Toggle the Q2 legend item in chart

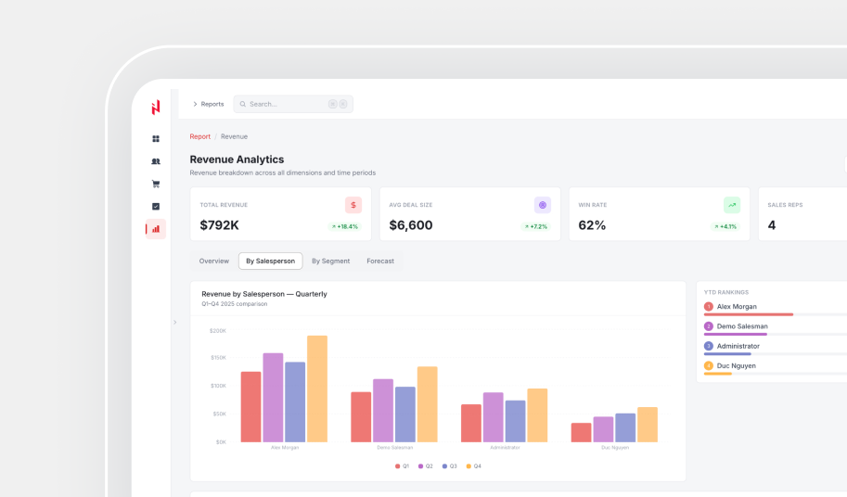click(x=426, y=466)
